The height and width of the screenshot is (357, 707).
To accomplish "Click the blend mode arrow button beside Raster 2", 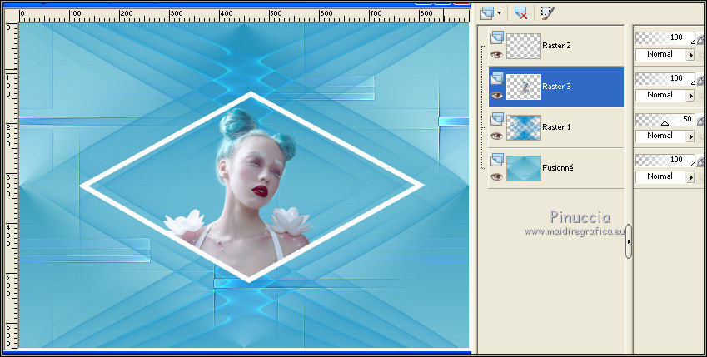I will [690, 55].
